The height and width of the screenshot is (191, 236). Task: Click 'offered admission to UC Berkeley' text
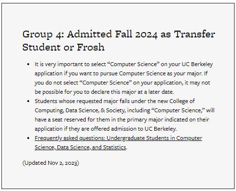point(133,129)
